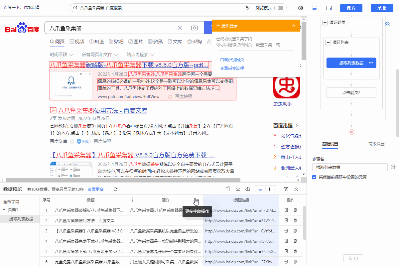Switch data preview to column view
This screenshot has width=399, height=266.
point(271,189)
